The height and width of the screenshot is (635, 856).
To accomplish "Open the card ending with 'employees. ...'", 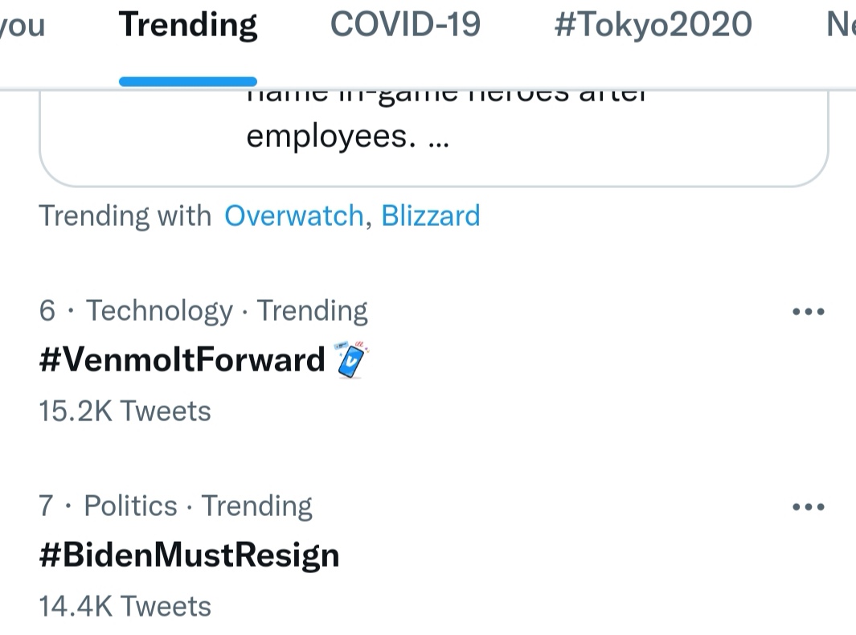I will tap(434, 138).
